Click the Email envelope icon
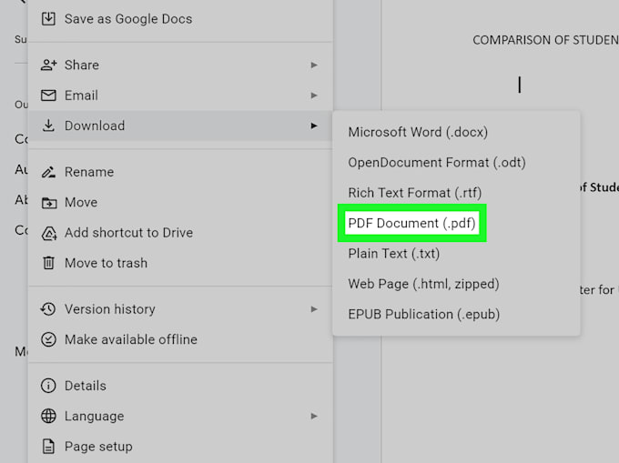619x463 pixels. (48, 95)
